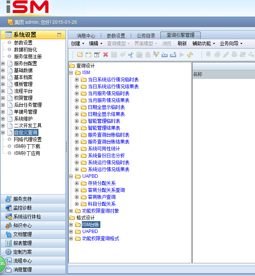Click the 刷新 menu button

point(182,43)
